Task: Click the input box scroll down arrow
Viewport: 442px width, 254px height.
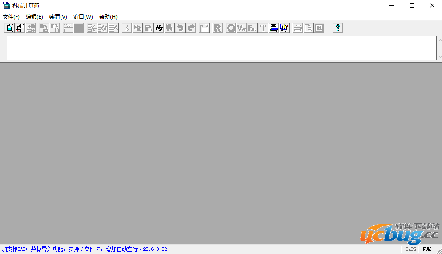Action: click(440, 57)
